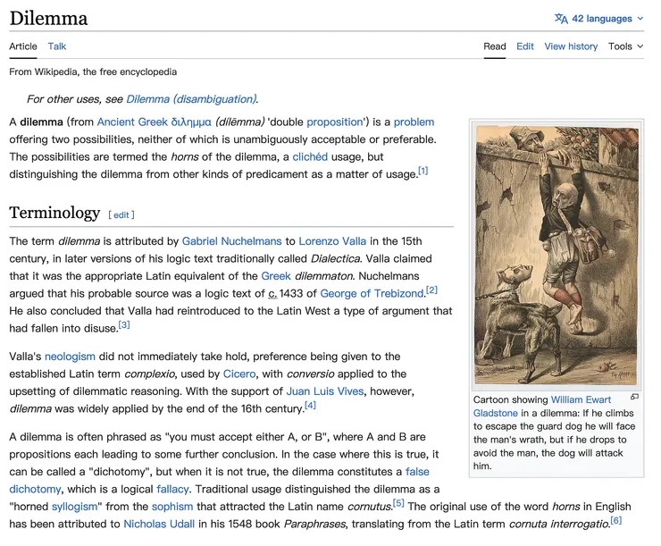Open the sophism link

172,507
